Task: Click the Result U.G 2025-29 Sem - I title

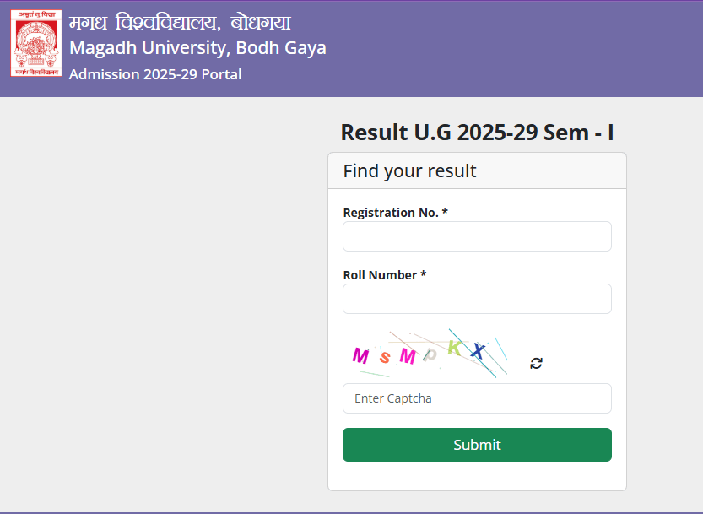Action: (x=477, y=133)
